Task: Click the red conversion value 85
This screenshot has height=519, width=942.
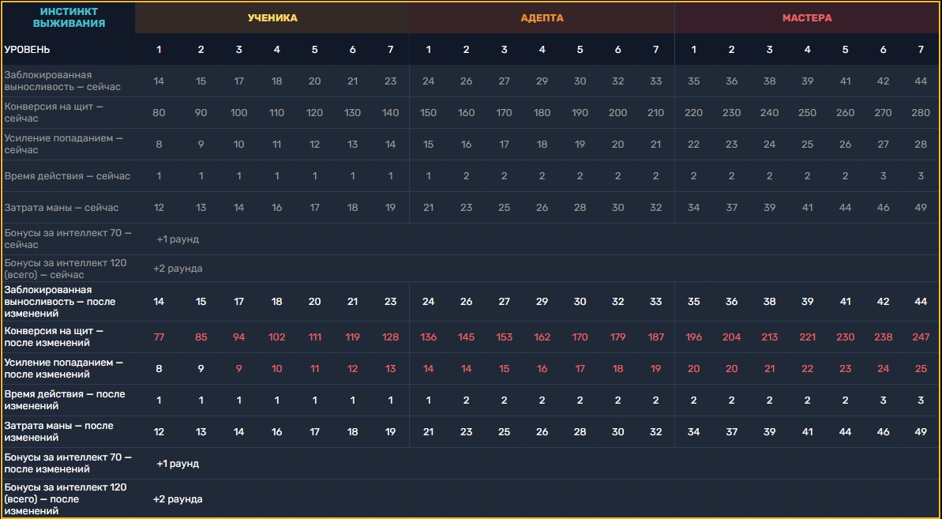Action: point(201,337)
